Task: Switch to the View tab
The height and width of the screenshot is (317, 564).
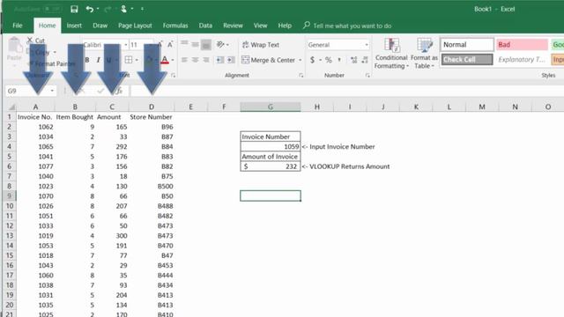Action: click(x=260, y=26)
